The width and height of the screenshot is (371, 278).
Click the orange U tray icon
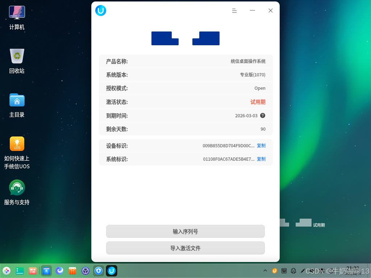pyautogui.click(x=275, y=271)
